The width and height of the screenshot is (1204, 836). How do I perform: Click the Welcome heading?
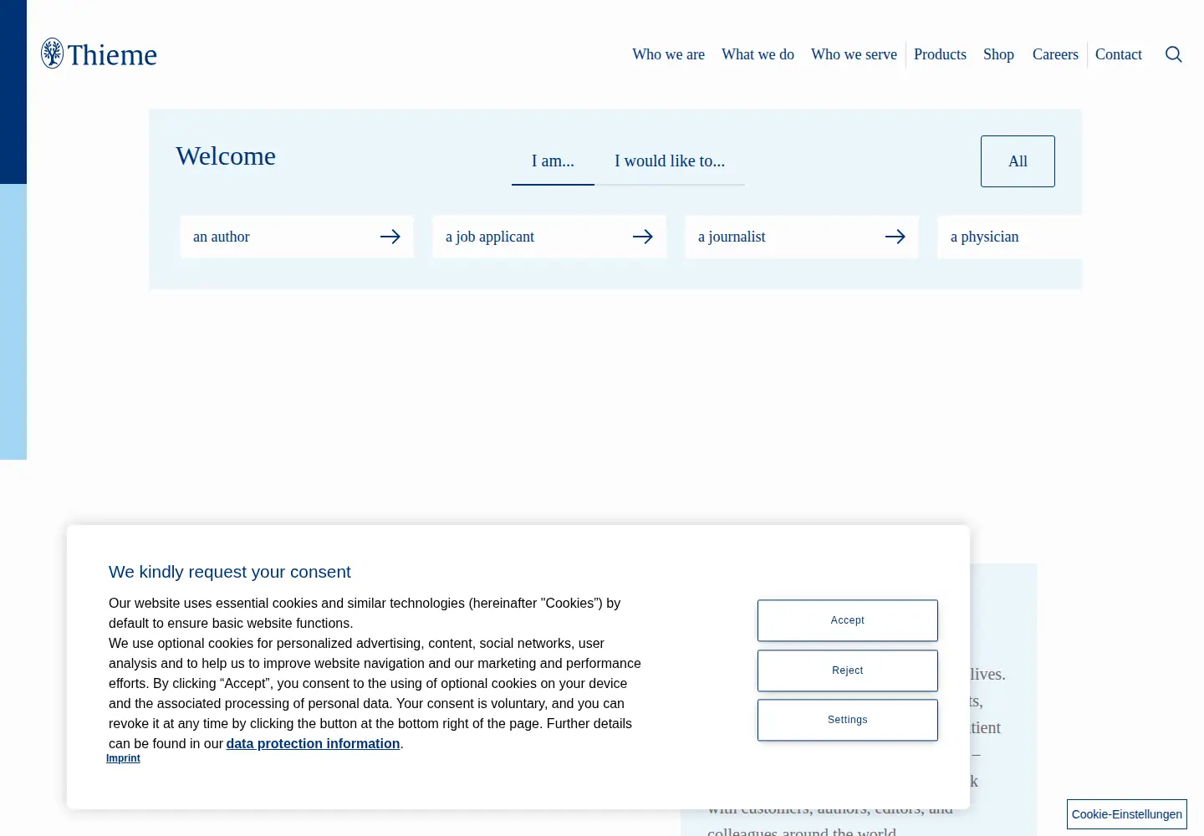point(226,156)
